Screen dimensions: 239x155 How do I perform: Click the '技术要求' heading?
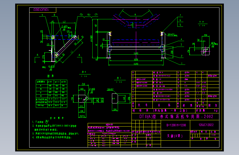[57, 118]
